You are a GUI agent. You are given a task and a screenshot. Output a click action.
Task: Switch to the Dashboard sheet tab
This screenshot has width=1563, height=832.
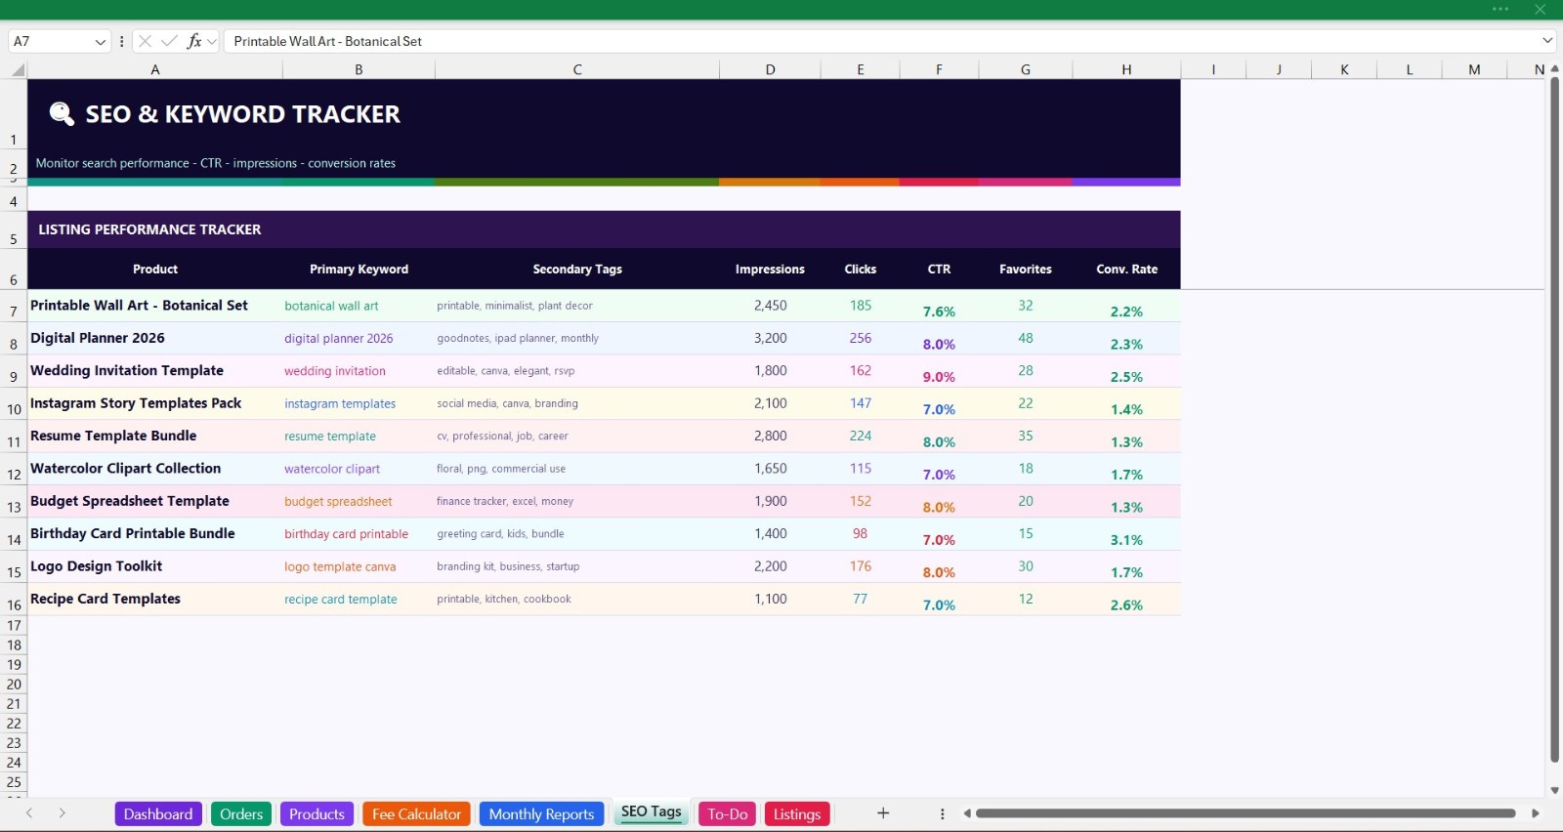[158, 813]
